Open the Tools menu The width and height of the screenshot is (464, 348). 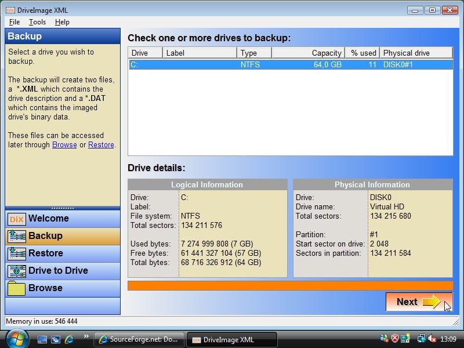[x=37, y=22]
